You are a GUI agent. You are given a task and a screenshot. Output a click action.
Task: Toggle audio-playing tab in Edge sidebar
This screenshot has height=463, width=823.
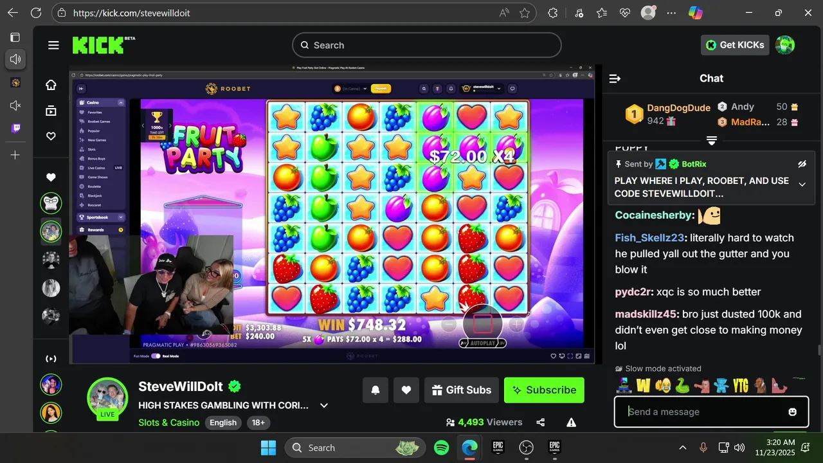15,59
